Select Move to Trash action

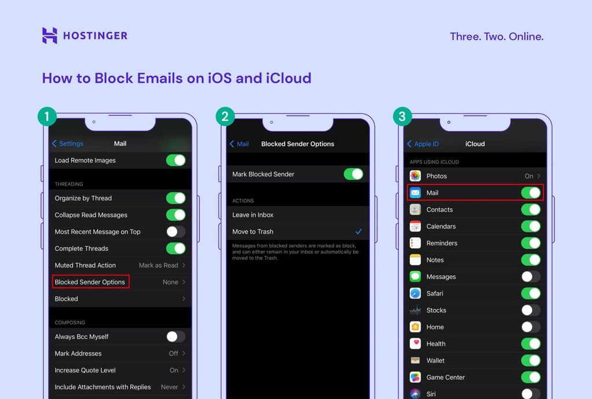pos(298,231)
